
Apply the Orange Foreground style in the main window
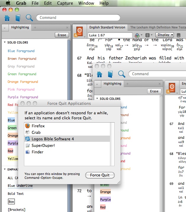[x=23, y=82]
